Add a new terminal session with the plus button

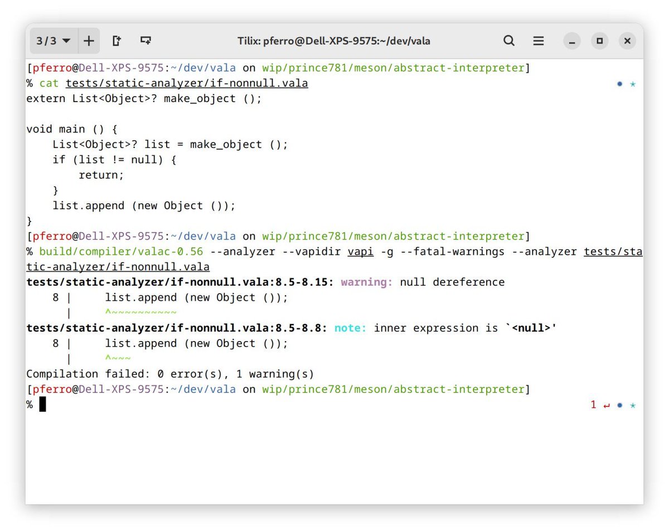(x=89, y=41)
